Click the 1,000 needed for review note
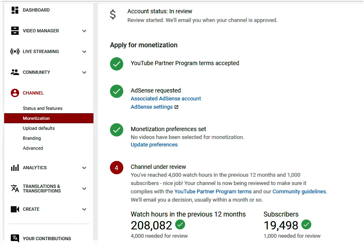364x246 pixels. click(292, 236)
